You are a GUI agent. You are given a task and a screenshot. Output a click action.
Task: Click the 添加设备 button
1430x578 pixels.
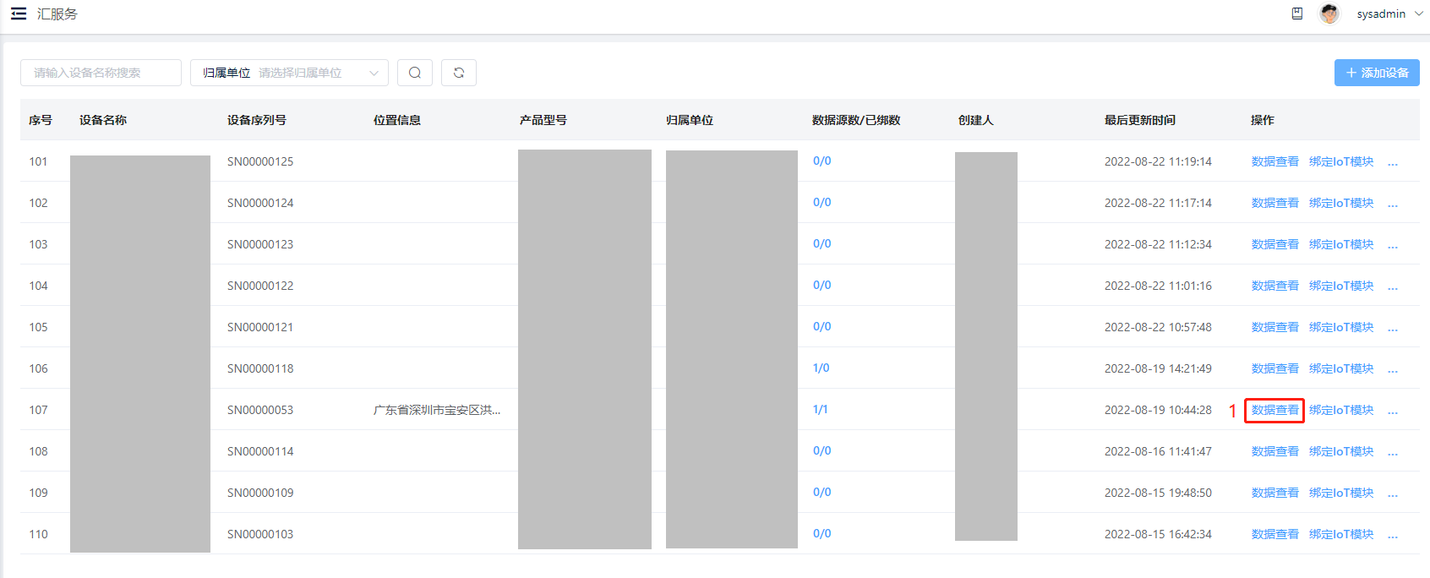point(1377,73)
